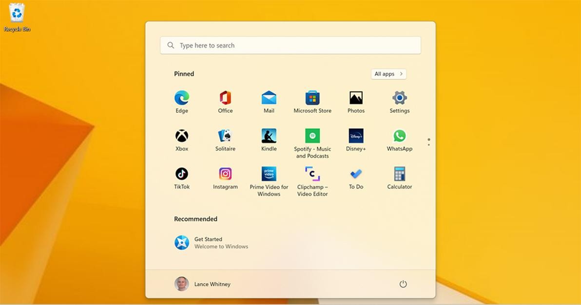Open the Kindle app
Viewport: 581px width, 305px height.
coord(269,140)
